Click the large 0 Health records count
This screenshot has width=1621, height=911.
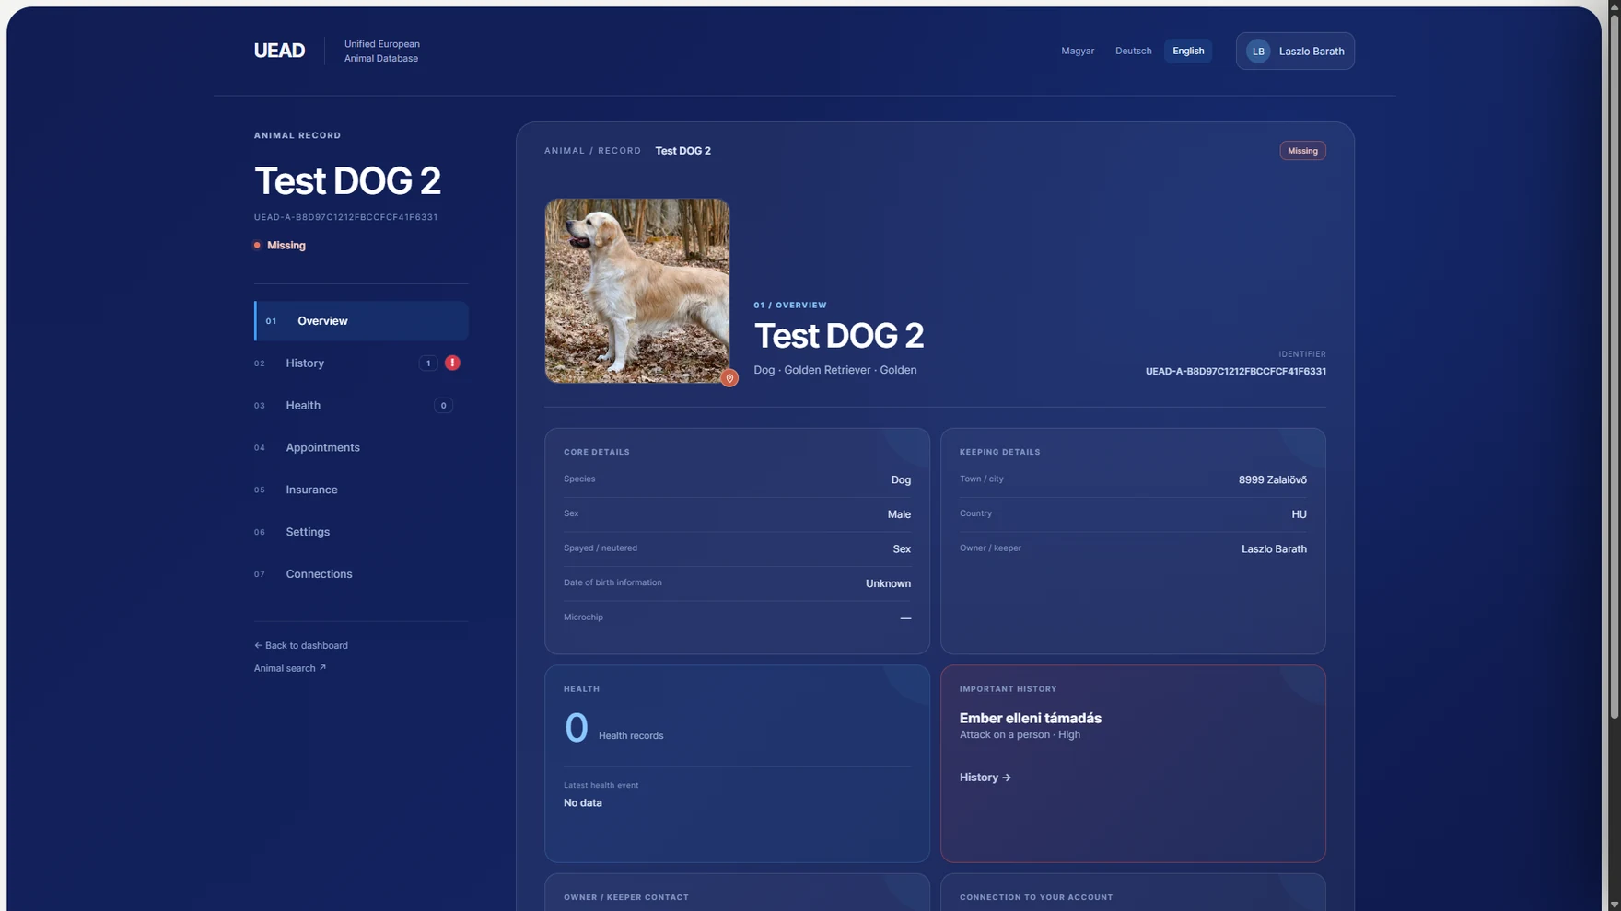coord(577,728)
